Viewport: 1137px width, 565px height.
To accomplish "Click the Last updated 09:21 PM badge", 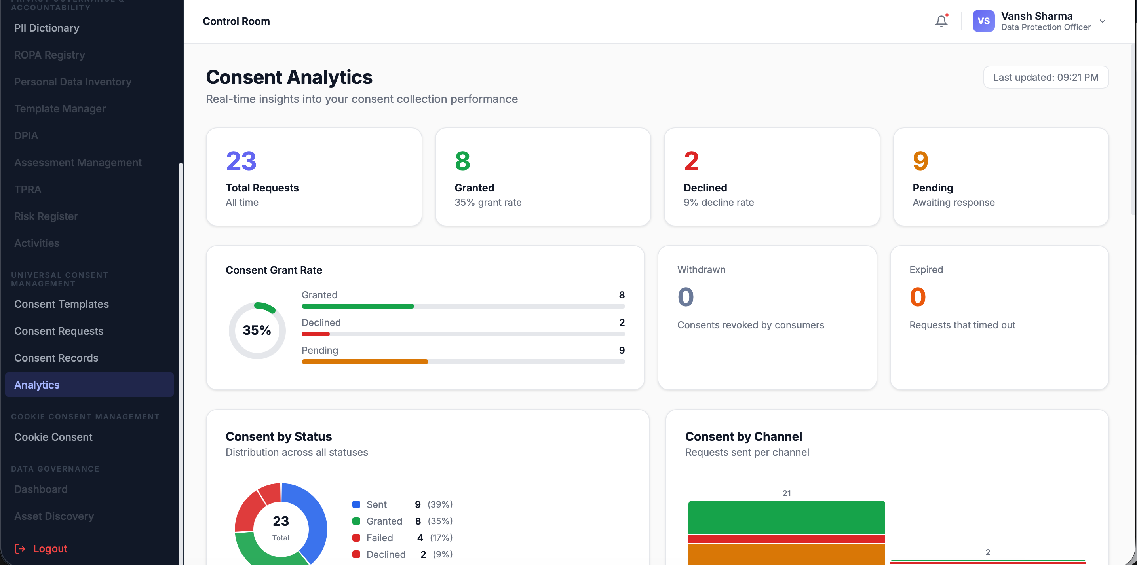I will pos(1046,77).
